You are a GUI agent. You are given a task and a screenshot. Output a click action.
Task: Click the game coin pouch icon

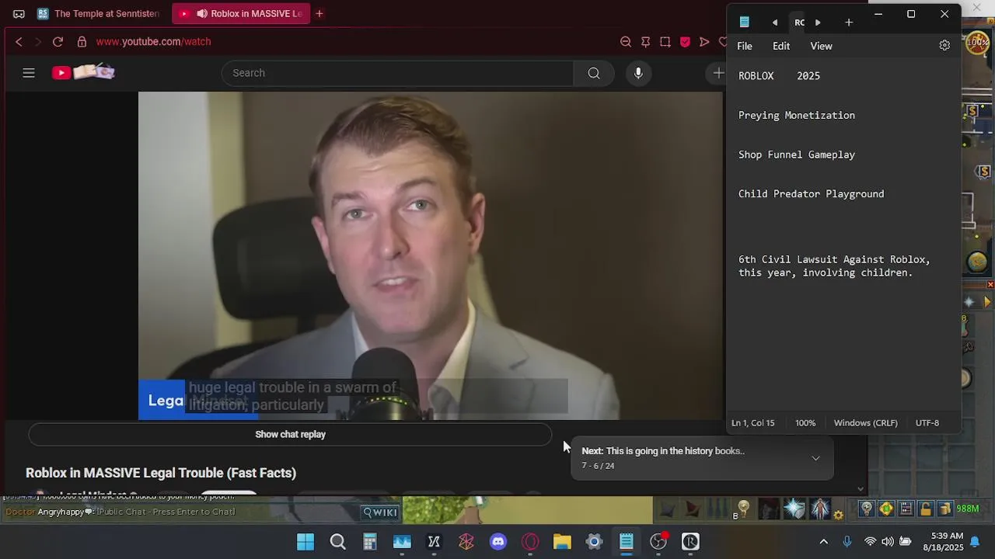[945, 509]
